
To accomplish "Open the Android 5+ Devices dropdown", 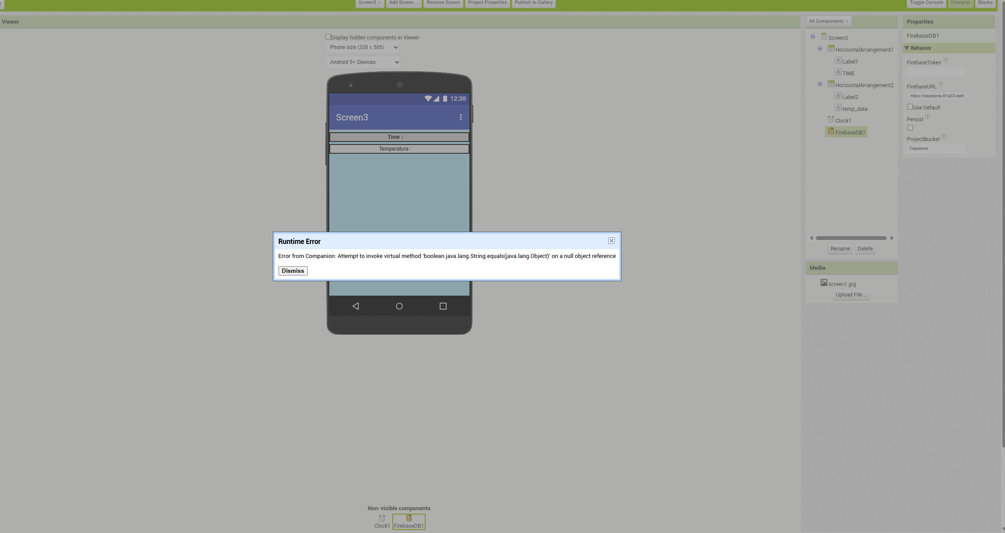I will [x=363, y=62].
